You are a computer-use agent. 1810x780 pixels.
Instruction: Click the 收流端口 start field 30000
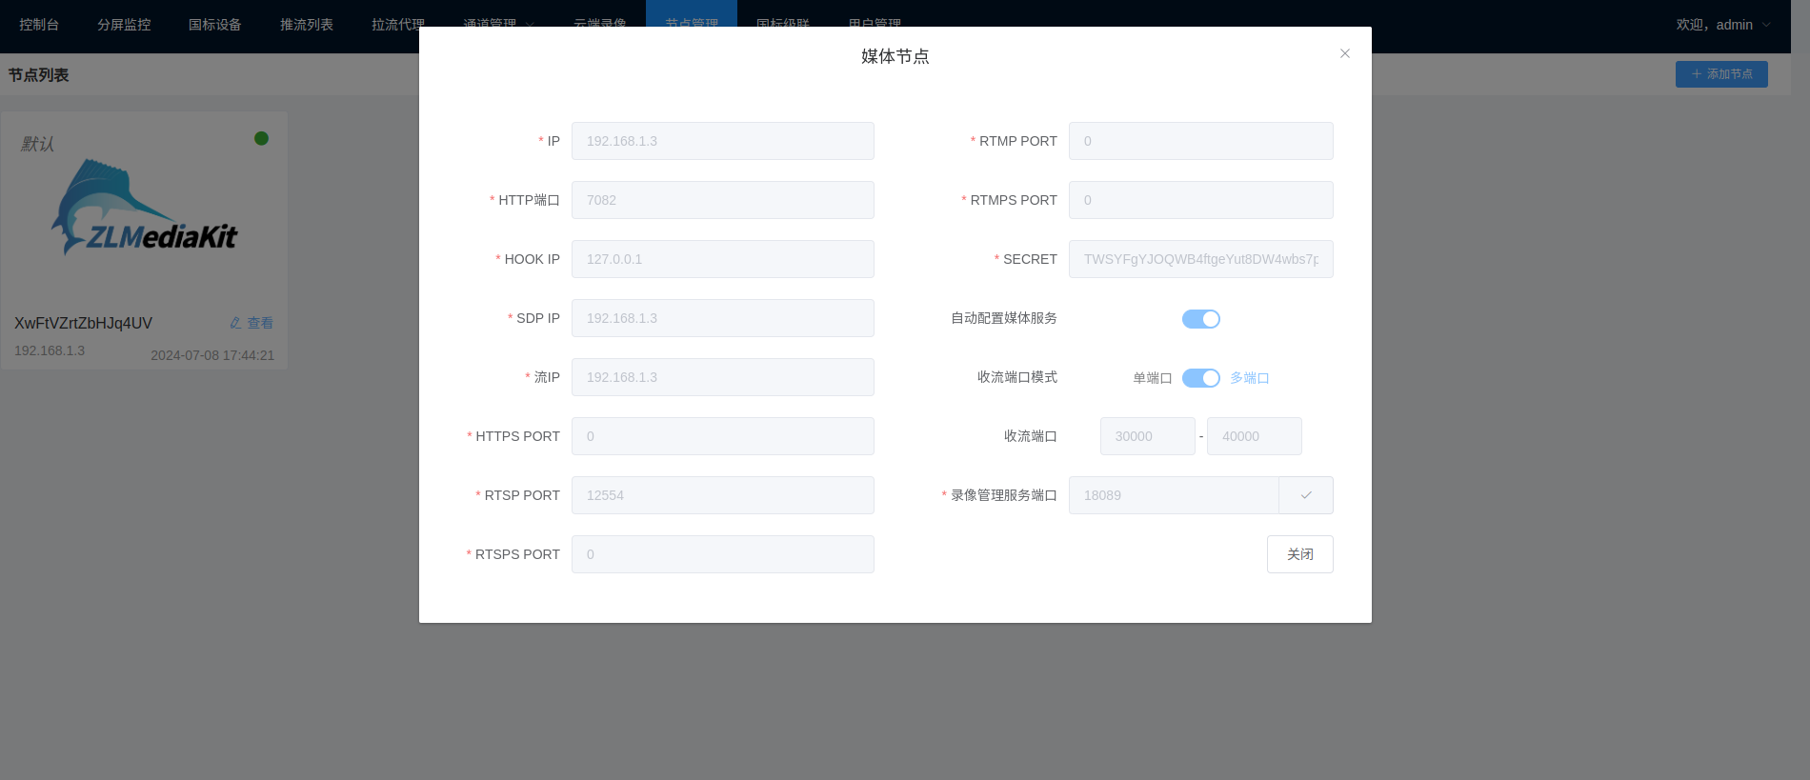(x=1147, y=436)
